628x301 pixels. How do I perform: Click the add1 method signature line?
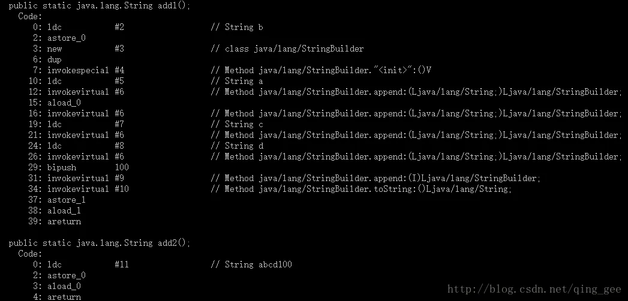pyautogui.click(x=100, y=5)
